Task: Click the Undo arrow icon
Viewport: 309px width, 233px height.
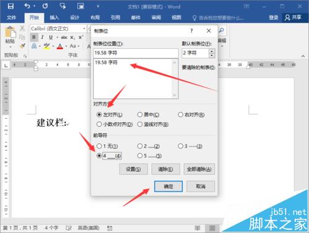Action: (27, 6)
